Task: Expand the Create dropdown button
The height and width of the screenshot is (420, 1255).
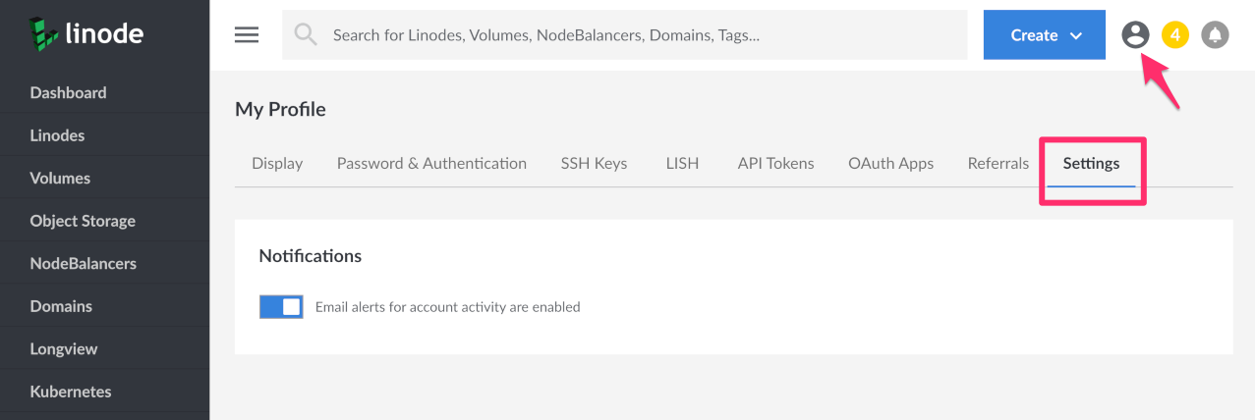Action: 1045,35
